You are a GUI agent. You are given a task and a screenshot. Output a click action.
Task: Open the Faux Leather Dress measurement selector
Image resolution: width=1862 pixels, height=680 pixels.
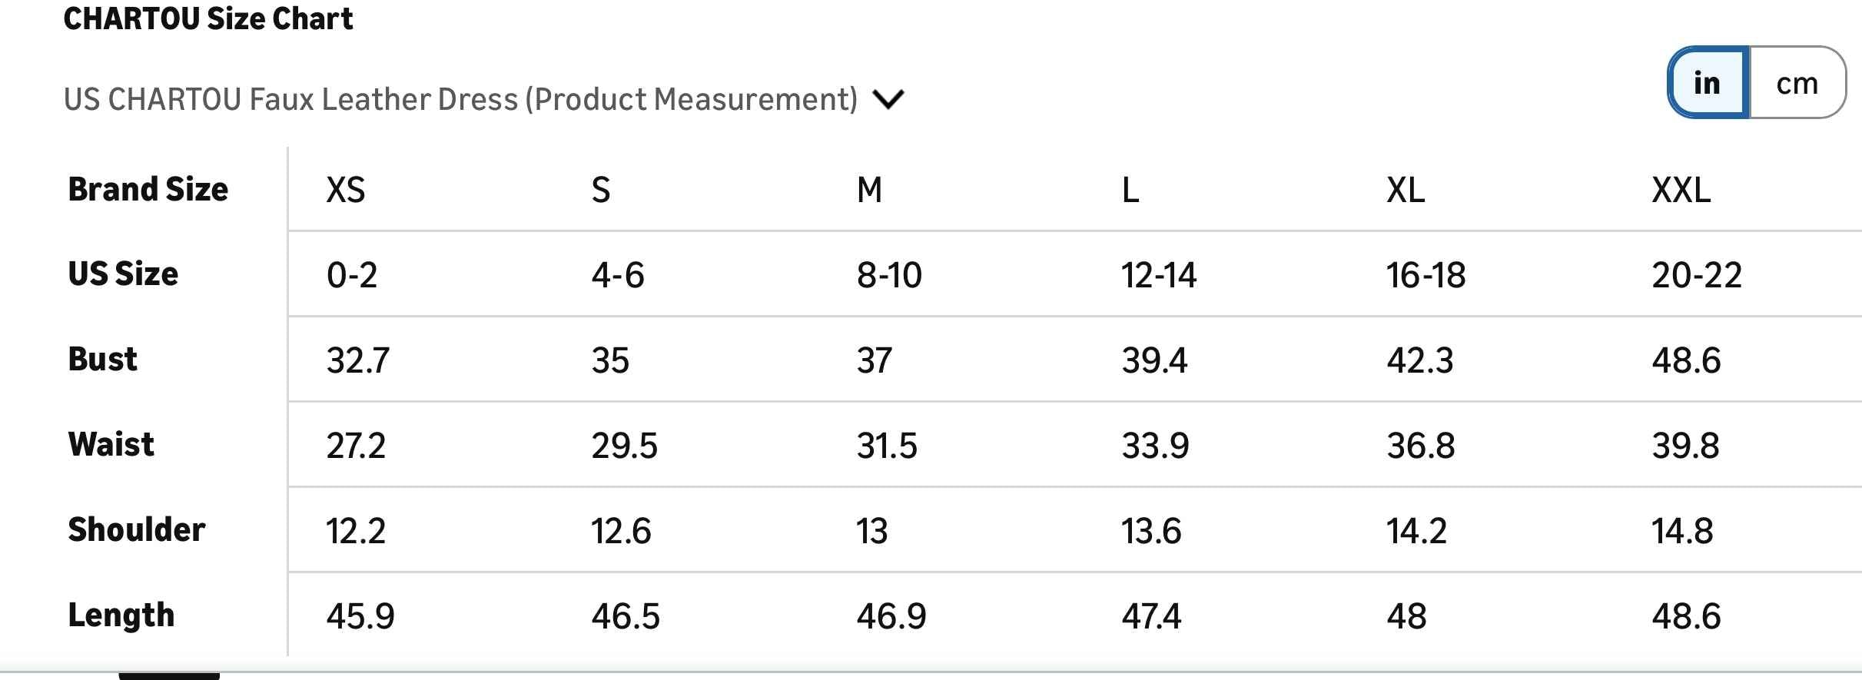pos(460,99)
